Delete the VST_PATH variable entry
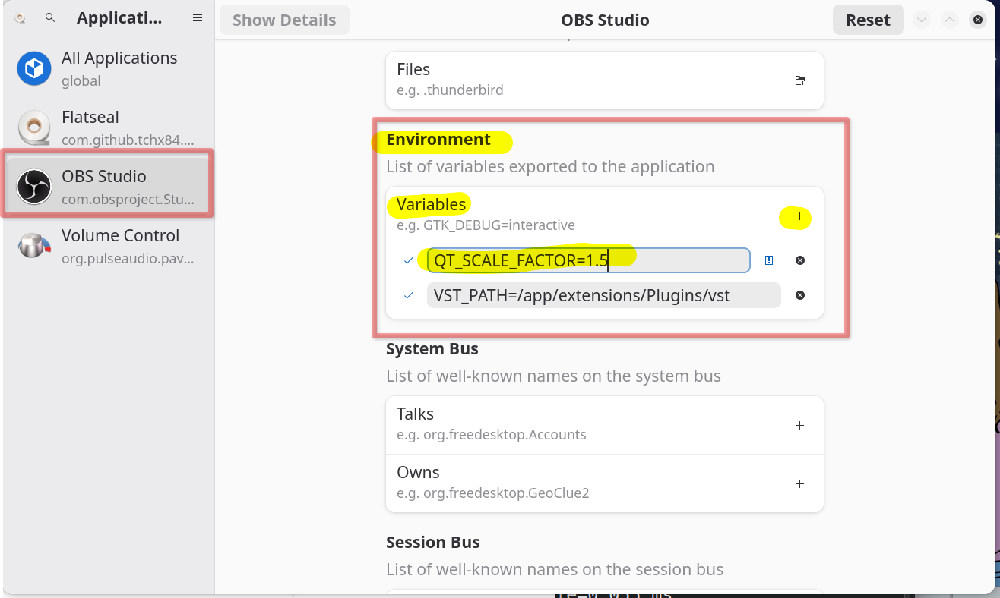This screenshot has height=598, width=1000. coord(800,296)
